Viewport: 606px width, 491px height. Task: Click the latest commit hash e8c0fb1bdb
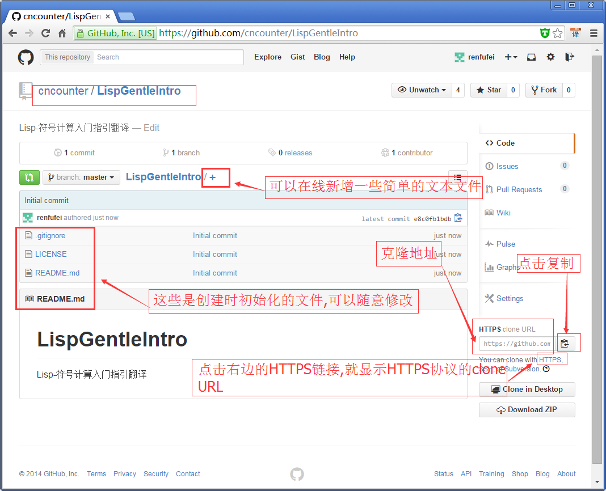[432, 219]
